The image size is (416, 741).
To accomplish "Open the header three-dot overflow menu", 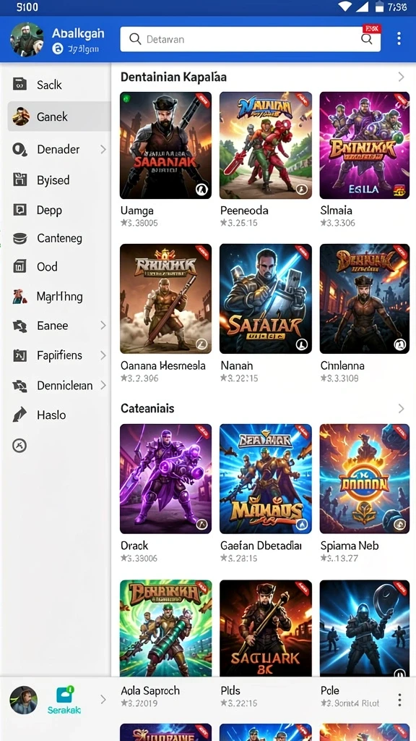I will (399, 39).
